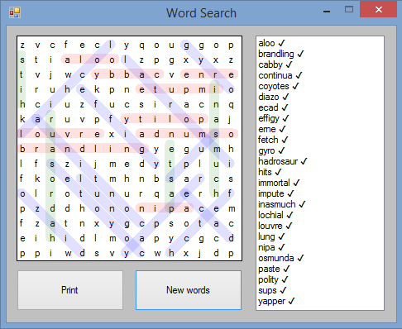Select 'brandling' in the word list
The height and width of the screenshot is (329, 402).
281,54
